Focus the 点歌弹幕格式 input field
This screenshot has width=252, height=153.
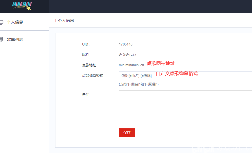click(185, 76)
